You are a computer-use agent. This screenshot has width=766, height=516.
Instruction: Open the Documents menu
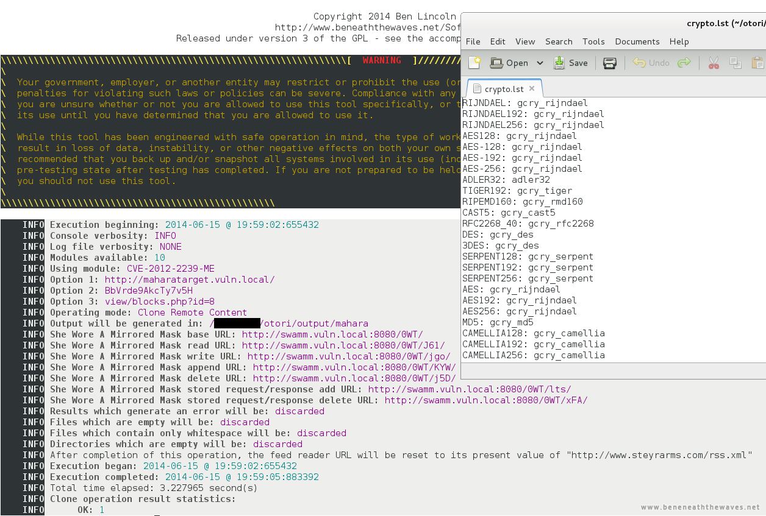pos(637,41)
